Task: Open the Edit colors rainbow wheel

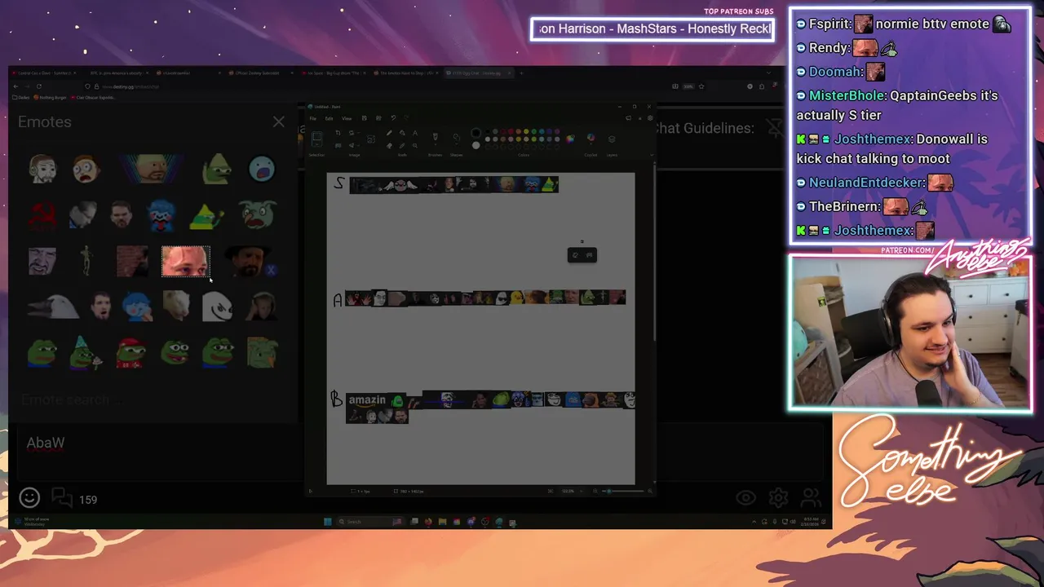Action: click(570, 139)
